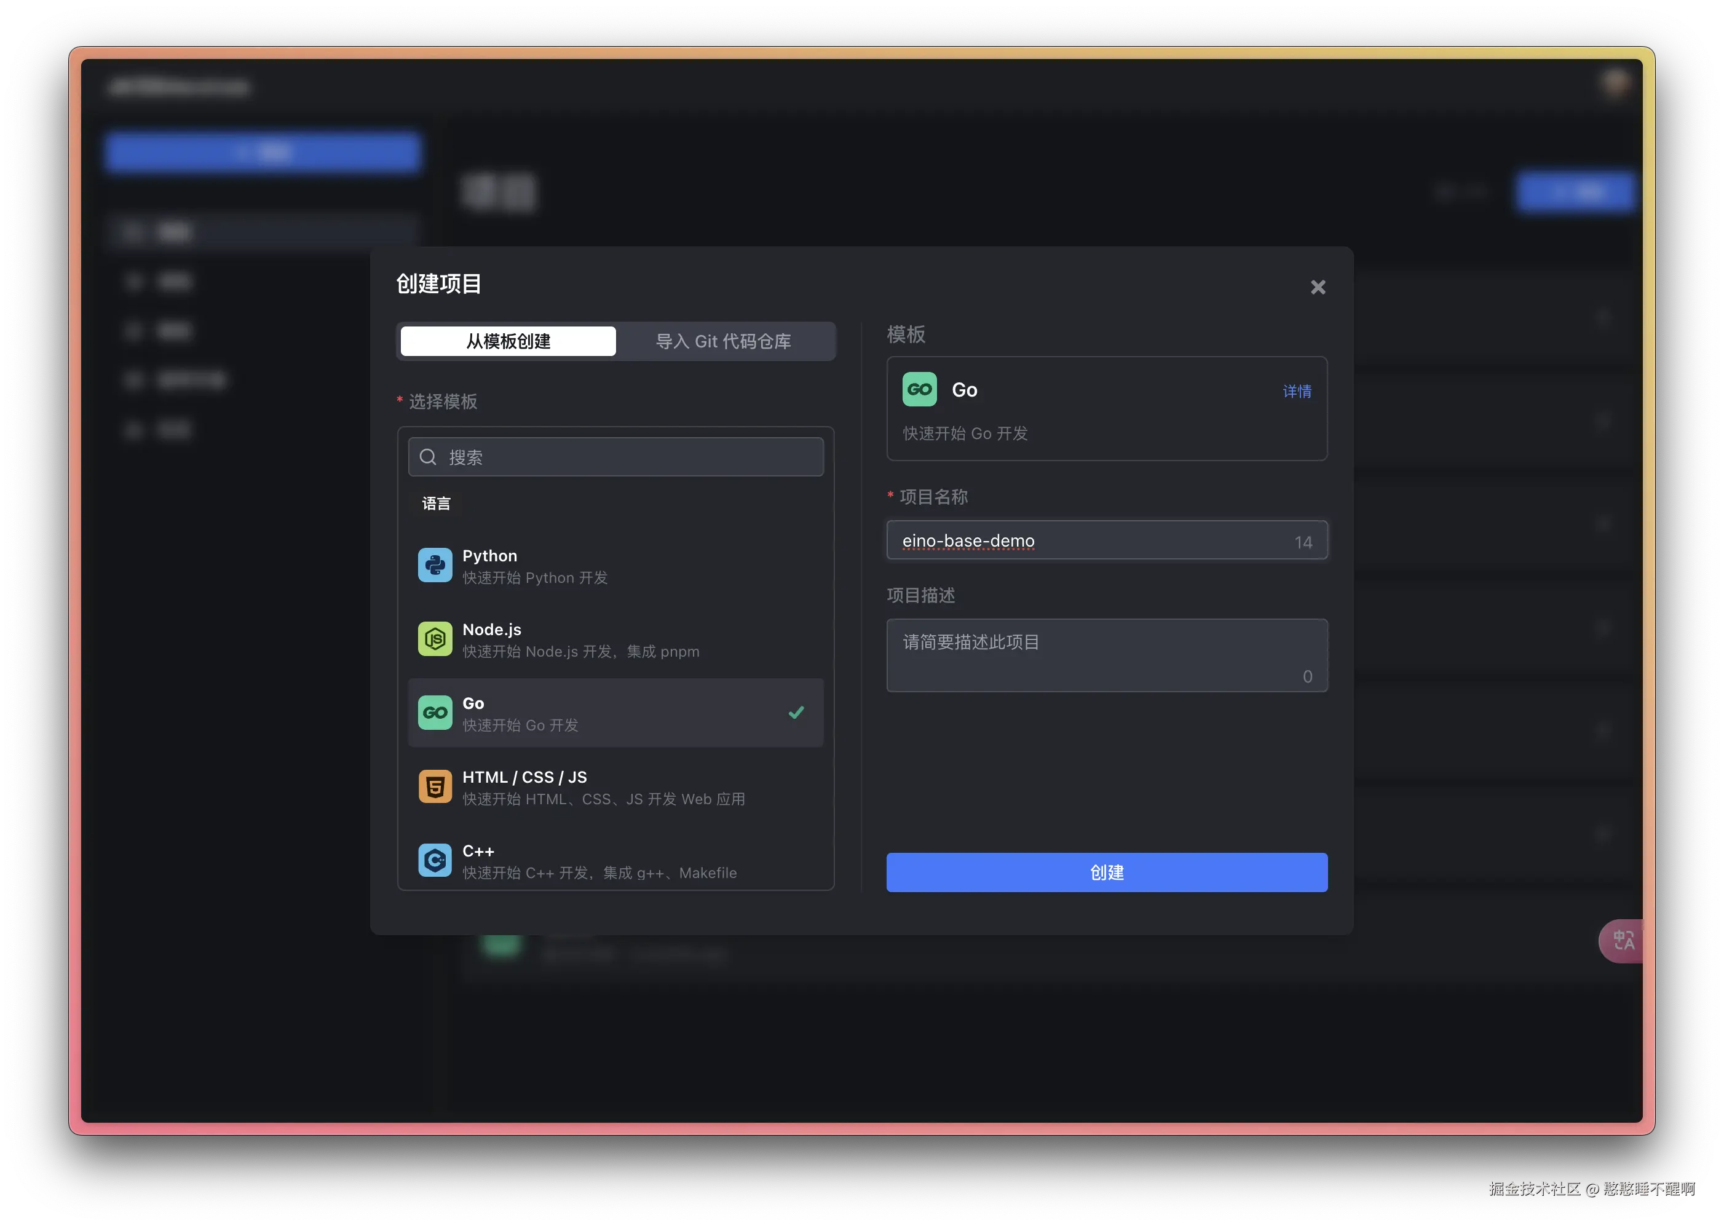The image size is (1724, 1226).
Task: Click the 项目描述 text area
Action: 1106,655
